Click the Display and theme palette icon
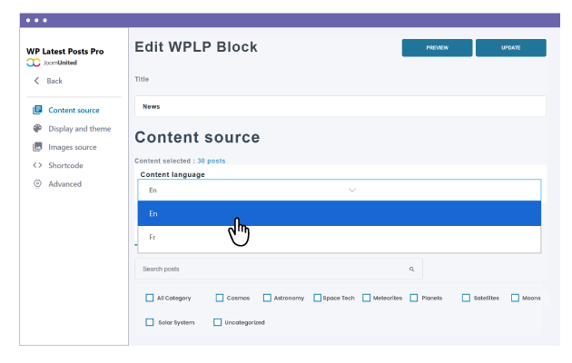Screen dimensions: 572x363 click(x=37, y=129)
